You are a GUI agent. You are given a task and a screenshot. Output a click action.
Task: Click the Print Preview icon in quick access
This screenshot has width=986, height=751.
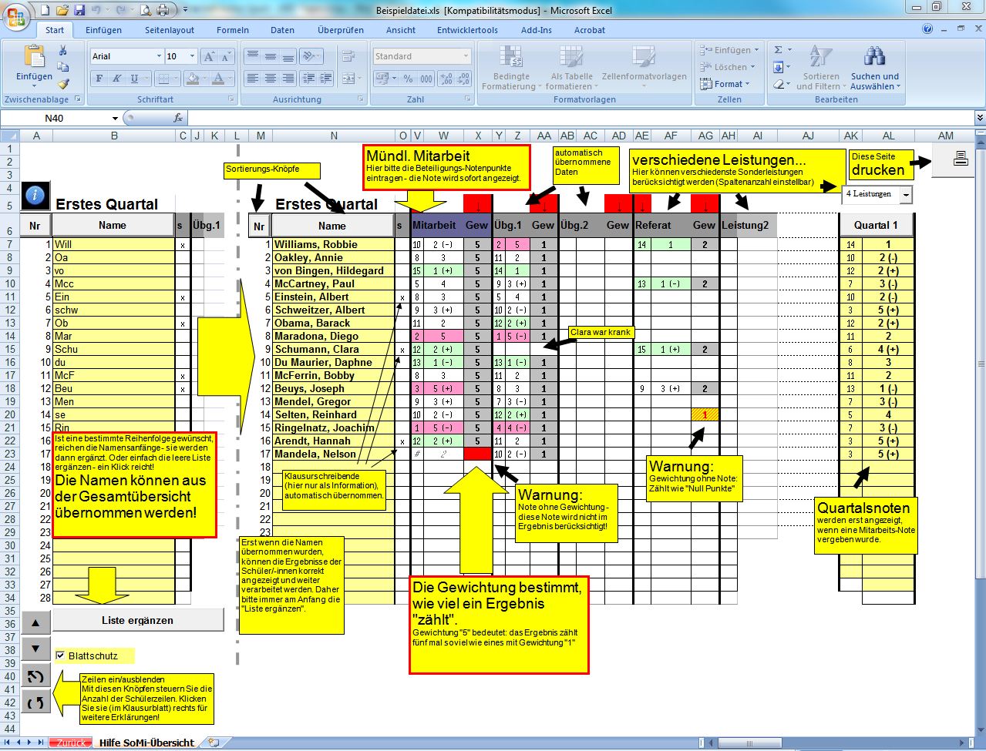coord(146,10)
